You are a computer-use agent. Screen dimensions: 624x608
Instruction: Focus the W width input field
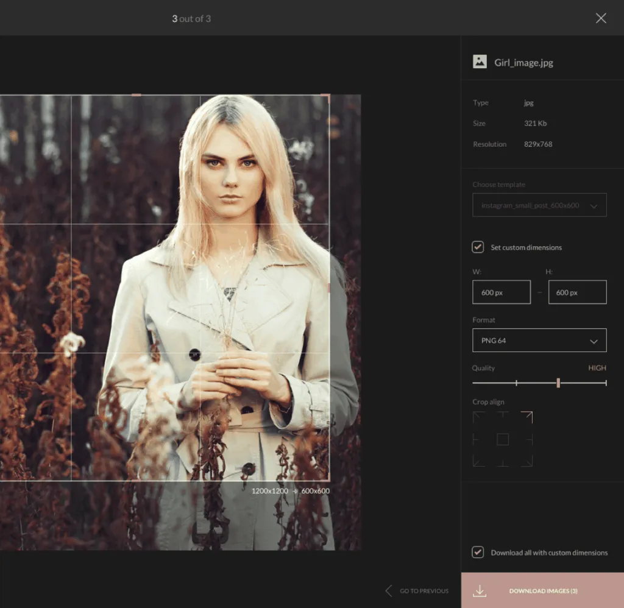[502, 292]
